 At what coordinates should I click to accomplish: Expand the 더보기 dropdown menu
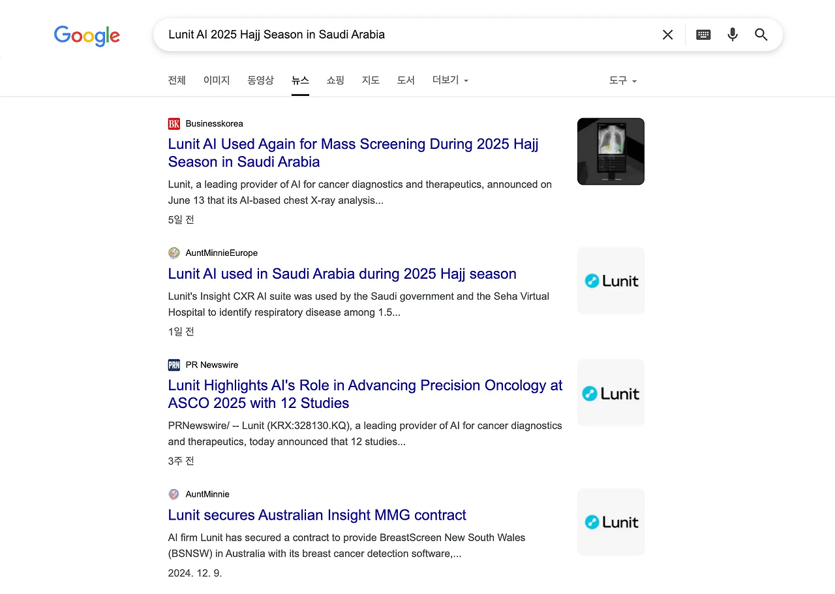point(451,80)
